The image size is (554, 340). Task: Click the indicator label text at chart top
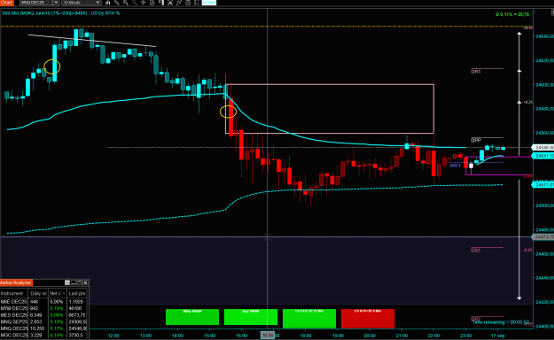click(61, 13)
